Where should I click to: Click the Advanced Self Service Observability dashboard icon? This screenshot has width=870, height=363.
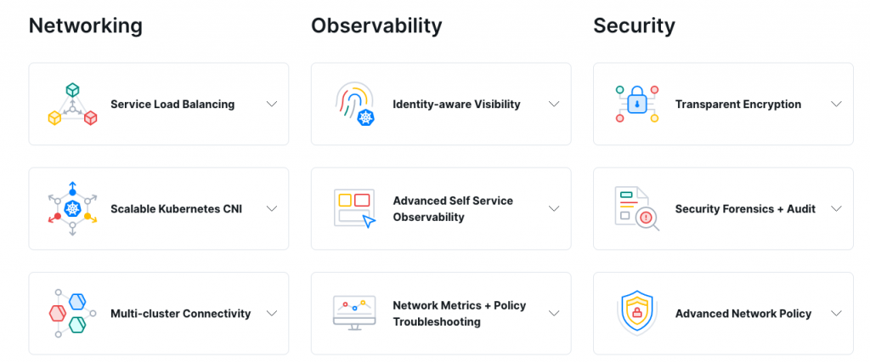(355, 208)
